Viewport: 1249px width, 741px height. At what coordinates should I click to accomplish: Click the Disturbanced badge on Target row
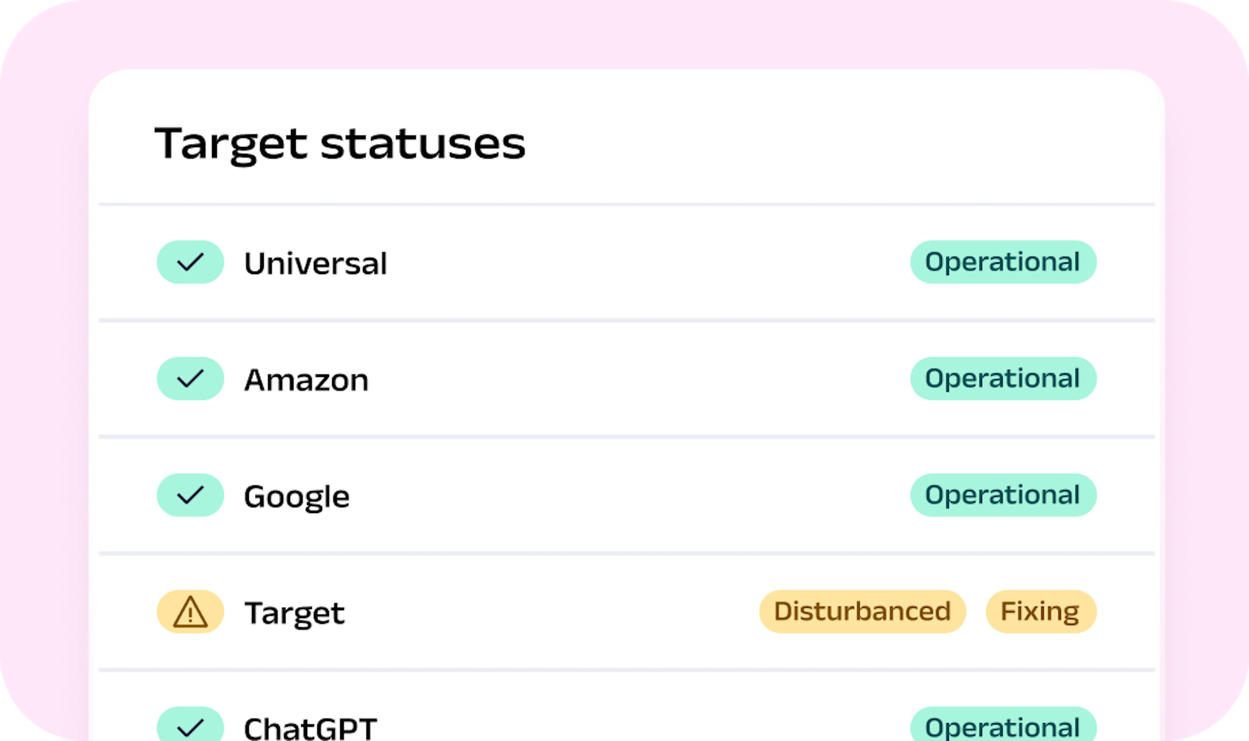point(863,612)
